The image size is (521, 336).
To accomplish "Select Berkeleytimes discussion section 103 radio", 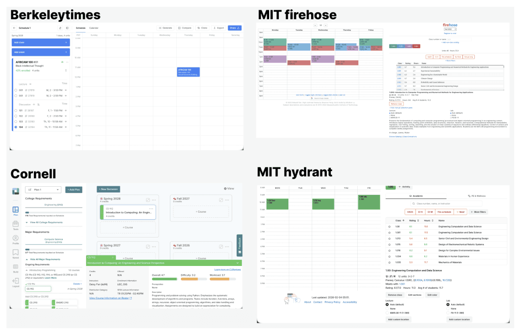I will (x=16, y=121).
